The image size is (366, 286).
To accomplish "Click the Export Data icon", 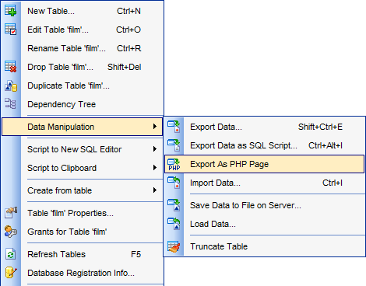I will pos(174,127).
